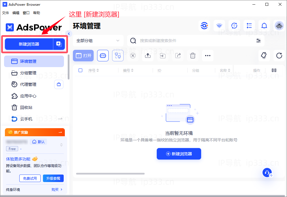This screenshot has width=287, height=197.
Task: Click the update circular arrow icon
Action: coord(234,26)
